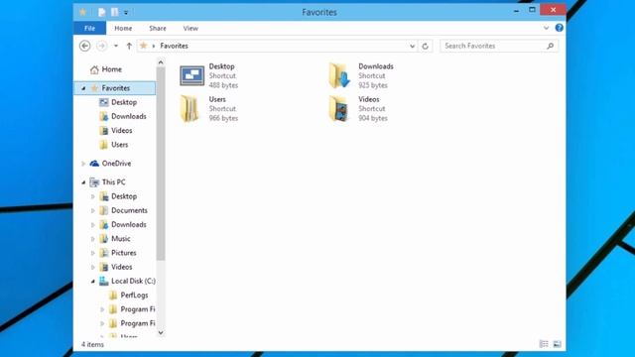Click the PerfLogs folder icon
635x357 pixels.
pos(113,296)
